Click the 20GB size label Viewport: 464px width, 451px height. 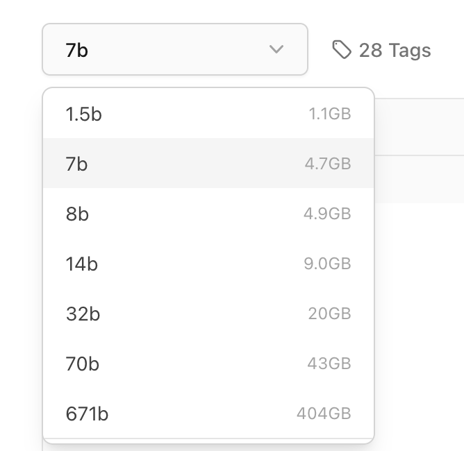[x=330, y=314]
